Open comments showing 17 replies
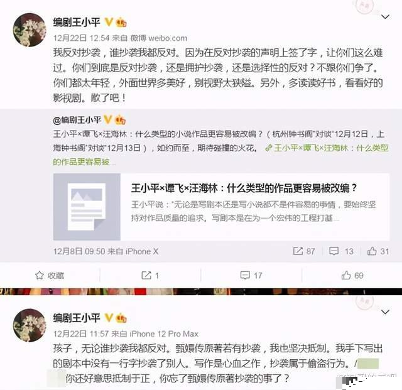 pyautogui.click(x=251, y=275)
